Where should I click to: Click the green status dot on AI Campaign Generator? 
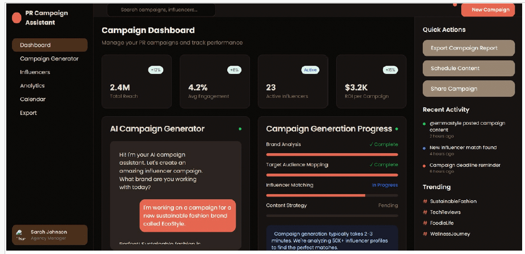240,129
